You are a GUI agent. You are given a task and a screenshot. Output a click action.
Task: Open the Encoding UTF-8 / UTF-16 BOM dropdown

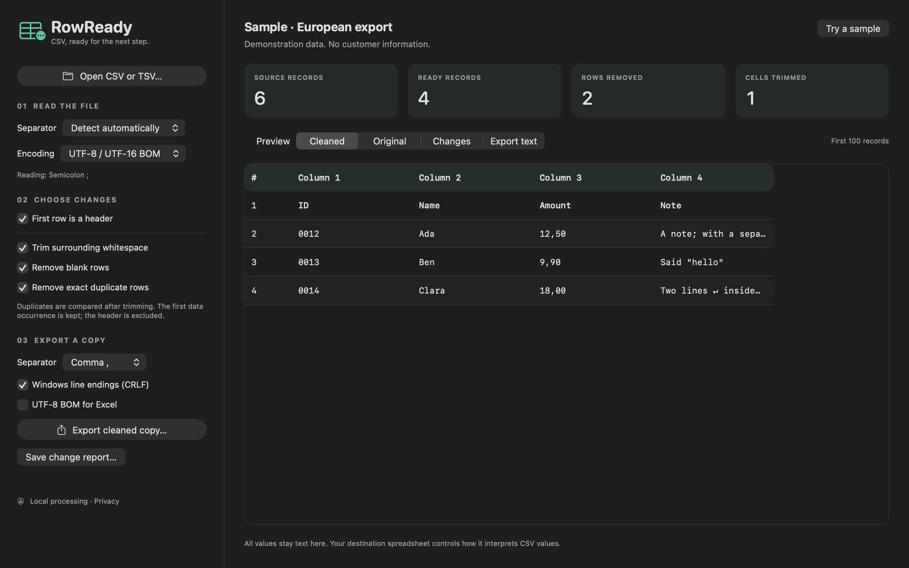(x=123, y=154)
